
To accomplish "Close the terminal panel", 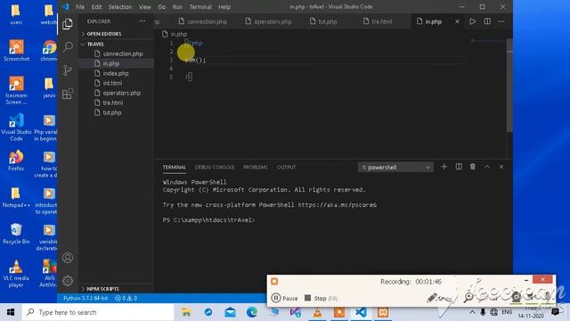I will point(501,167).
